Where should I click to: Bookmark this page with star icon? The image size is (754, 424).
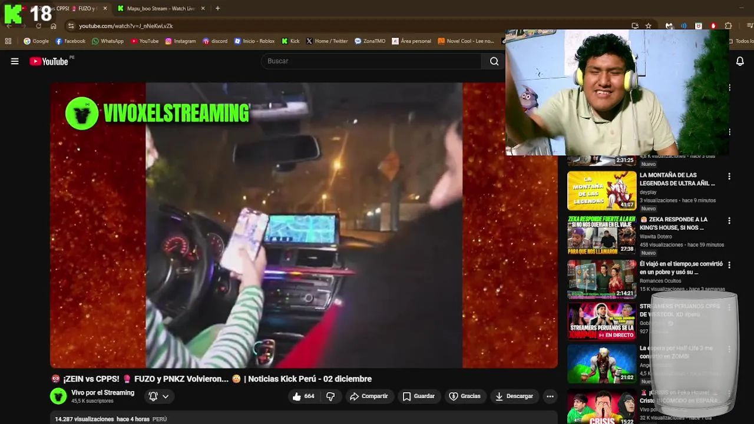pos(649,26)
